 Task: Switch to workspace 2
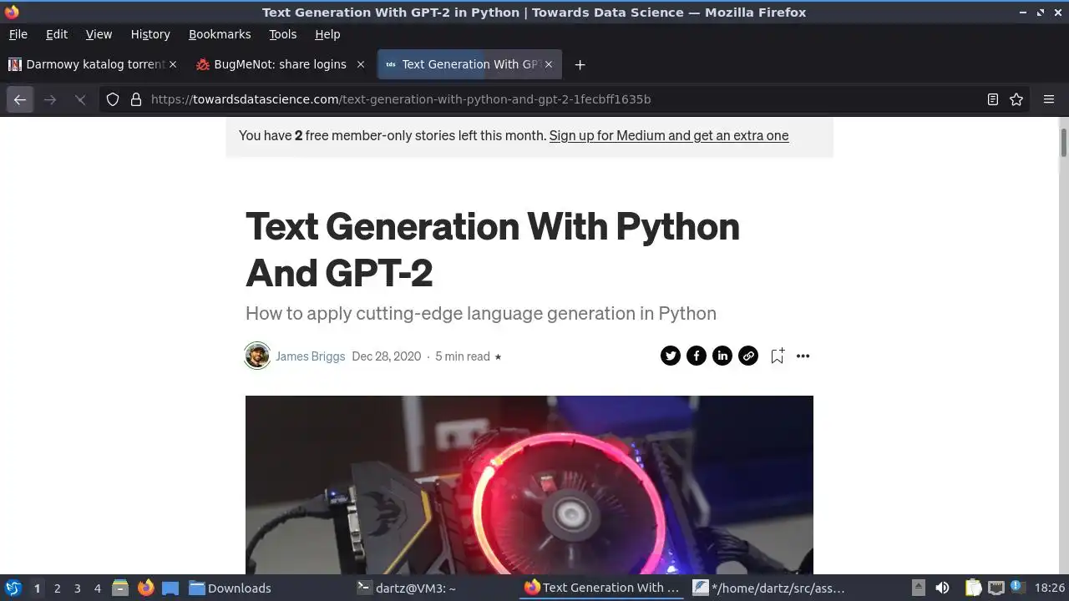click(57, 588)
